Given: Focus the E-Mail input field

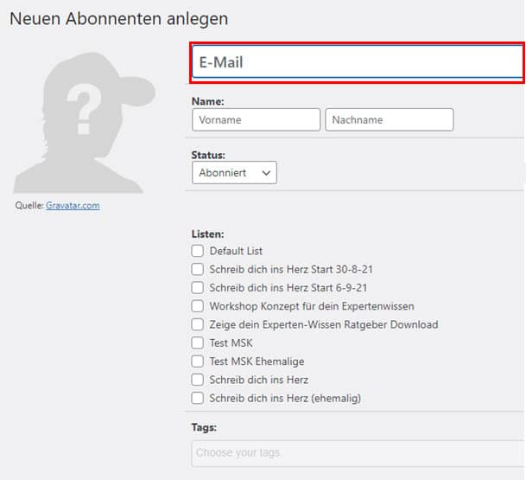Looking at the screenshot, I should click(x=357, y=63).
